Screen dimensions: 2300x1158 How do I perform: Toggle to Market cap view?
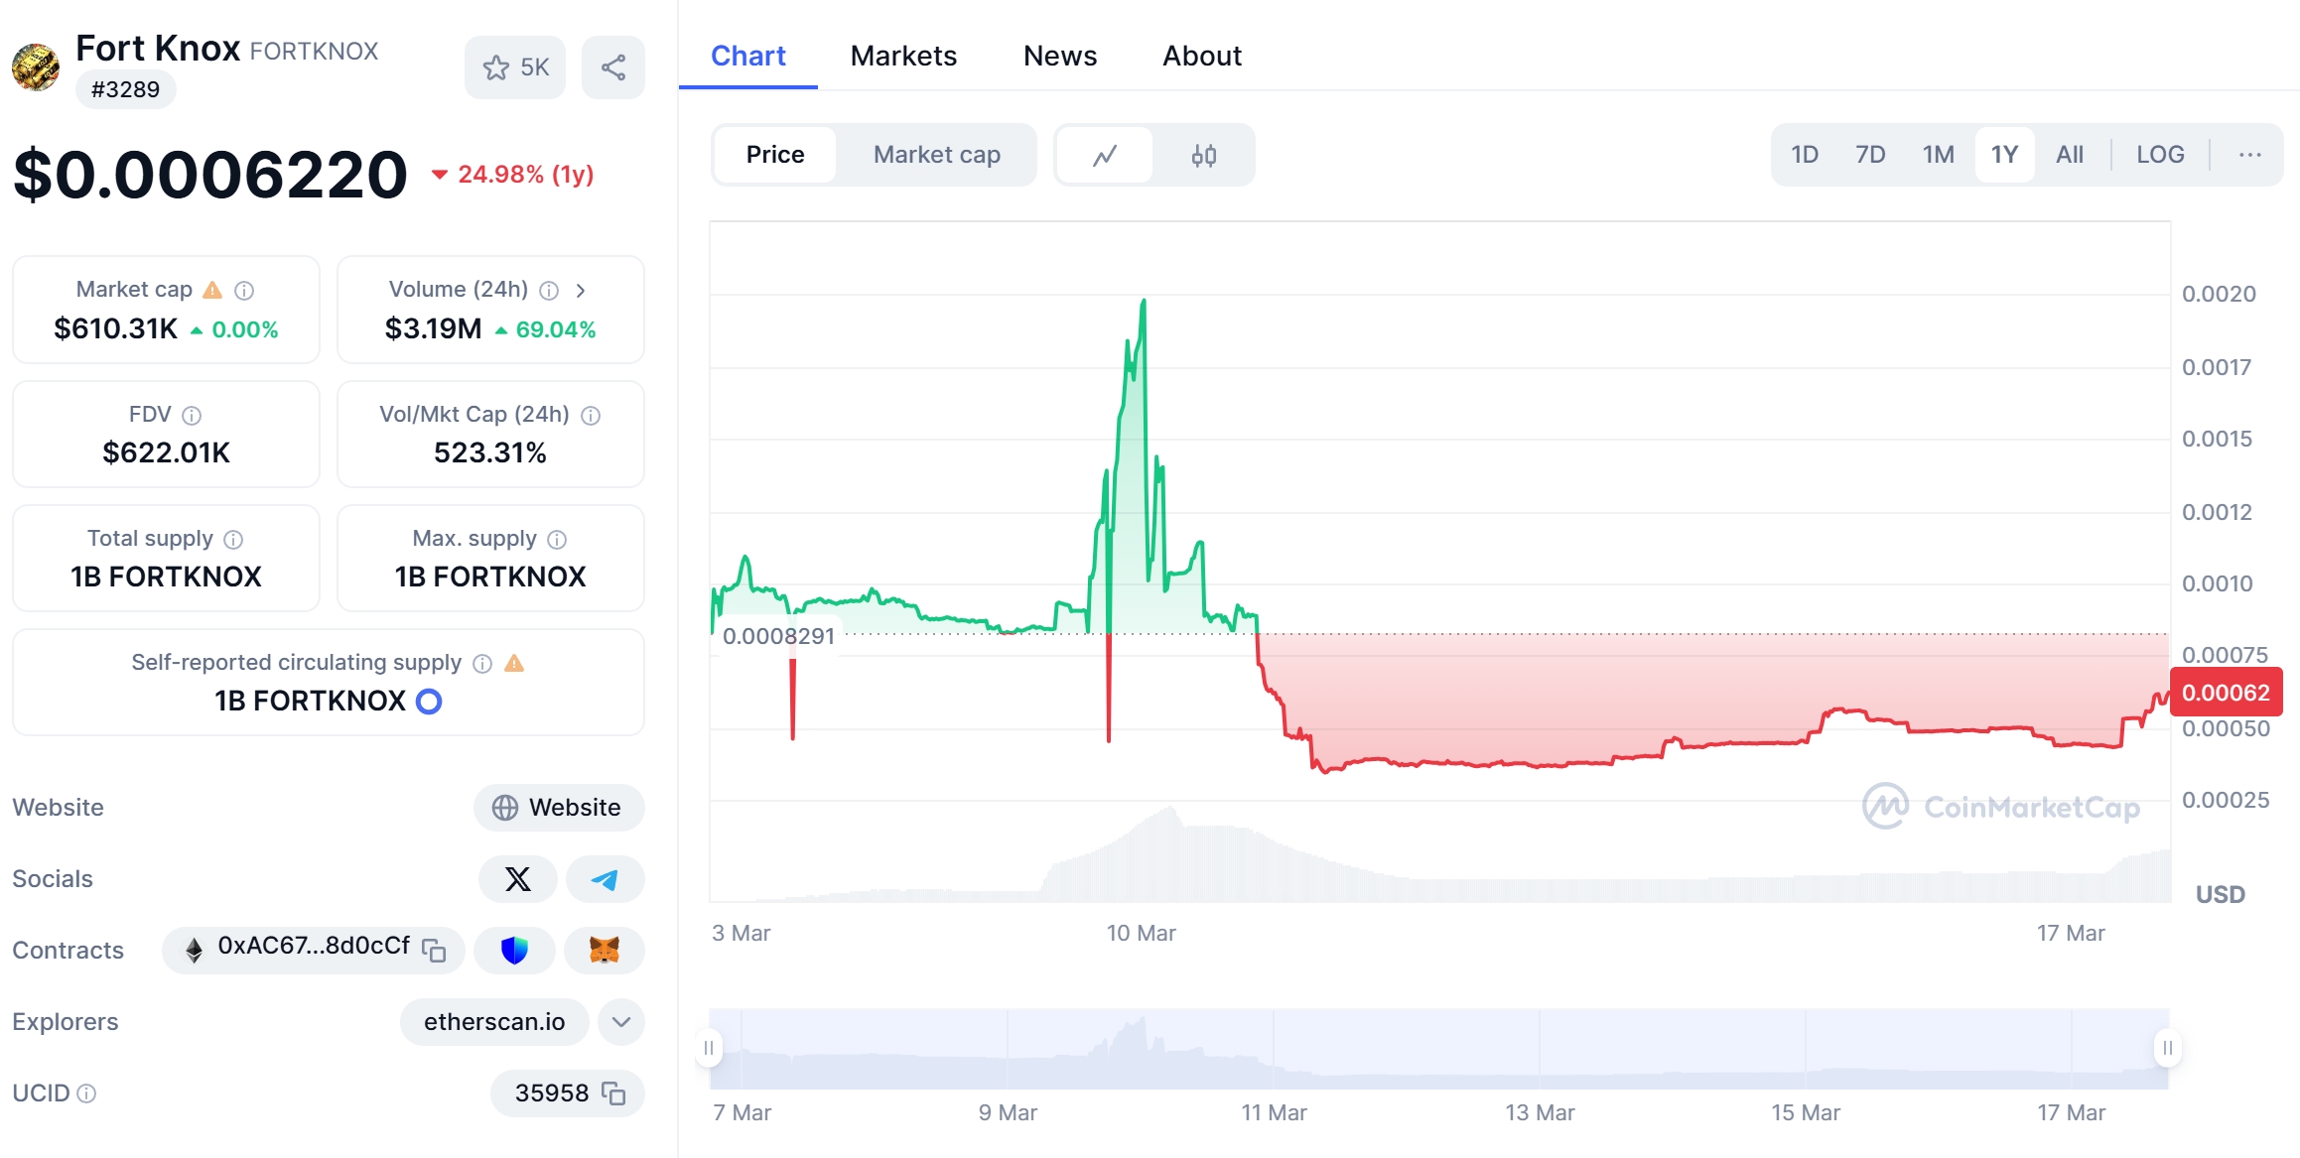936,154
